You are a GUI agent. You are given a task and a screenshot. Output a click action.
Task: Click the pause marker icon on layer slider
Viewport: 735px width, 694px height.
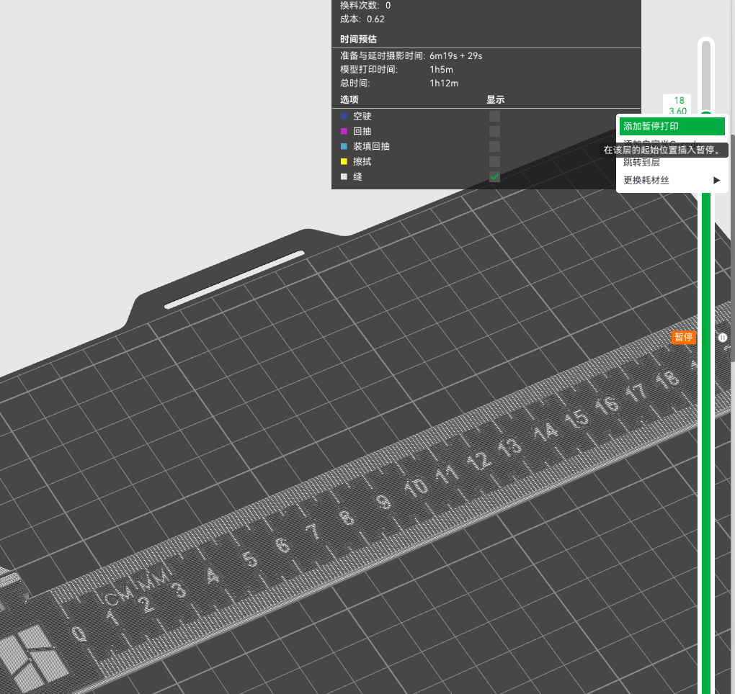click(x=723, y=337)
